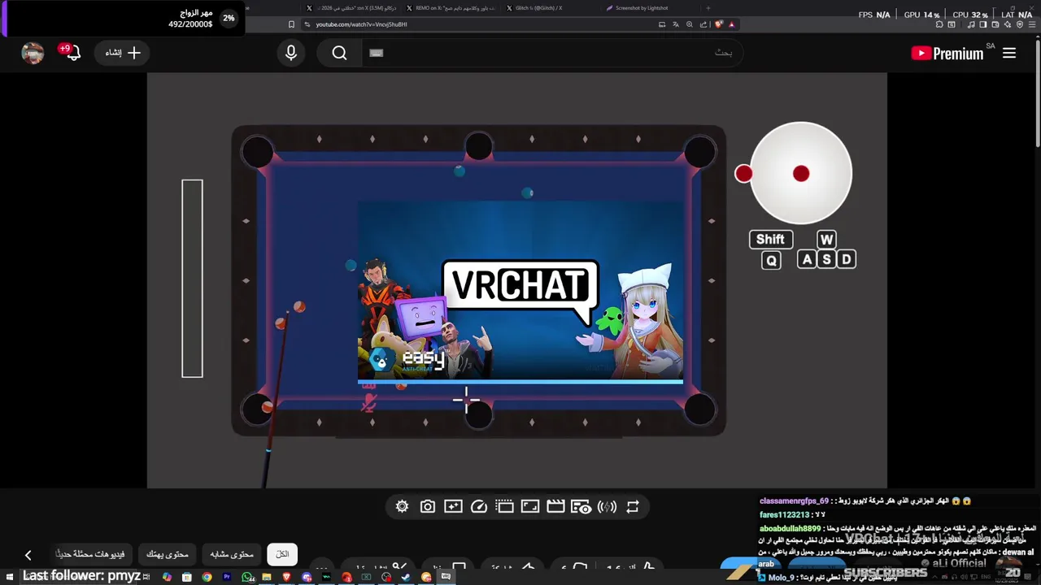This screenshot has height=585, width=1041.
Task: Click the YouTube search magnifier button
Action: 339,53
